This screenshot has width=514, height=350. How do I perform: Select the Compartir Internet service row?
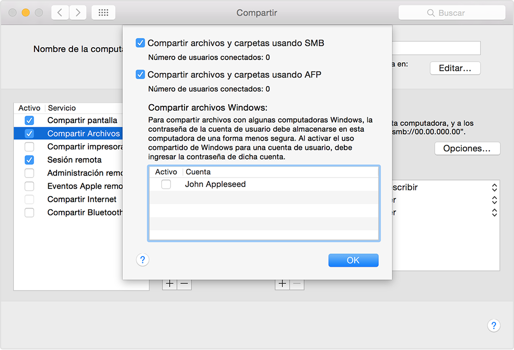(x=82, y=199)
